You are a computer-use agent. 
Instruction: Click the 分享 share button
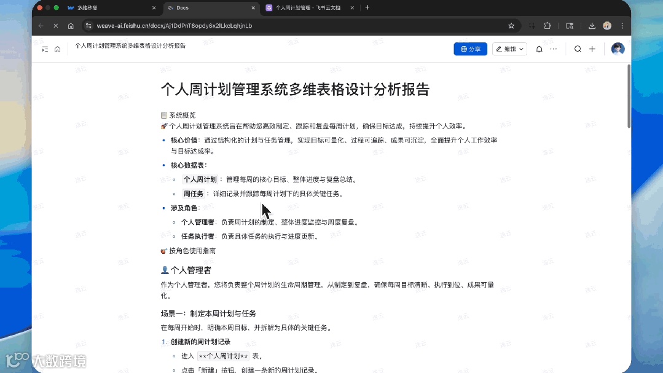[x=470, y=49]
